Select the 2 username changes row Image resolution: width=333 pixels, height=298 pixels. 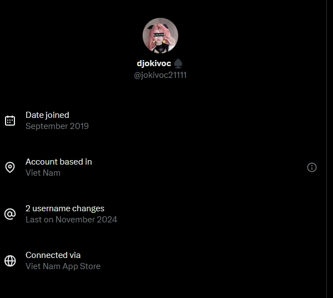click(x=163, y=214)
